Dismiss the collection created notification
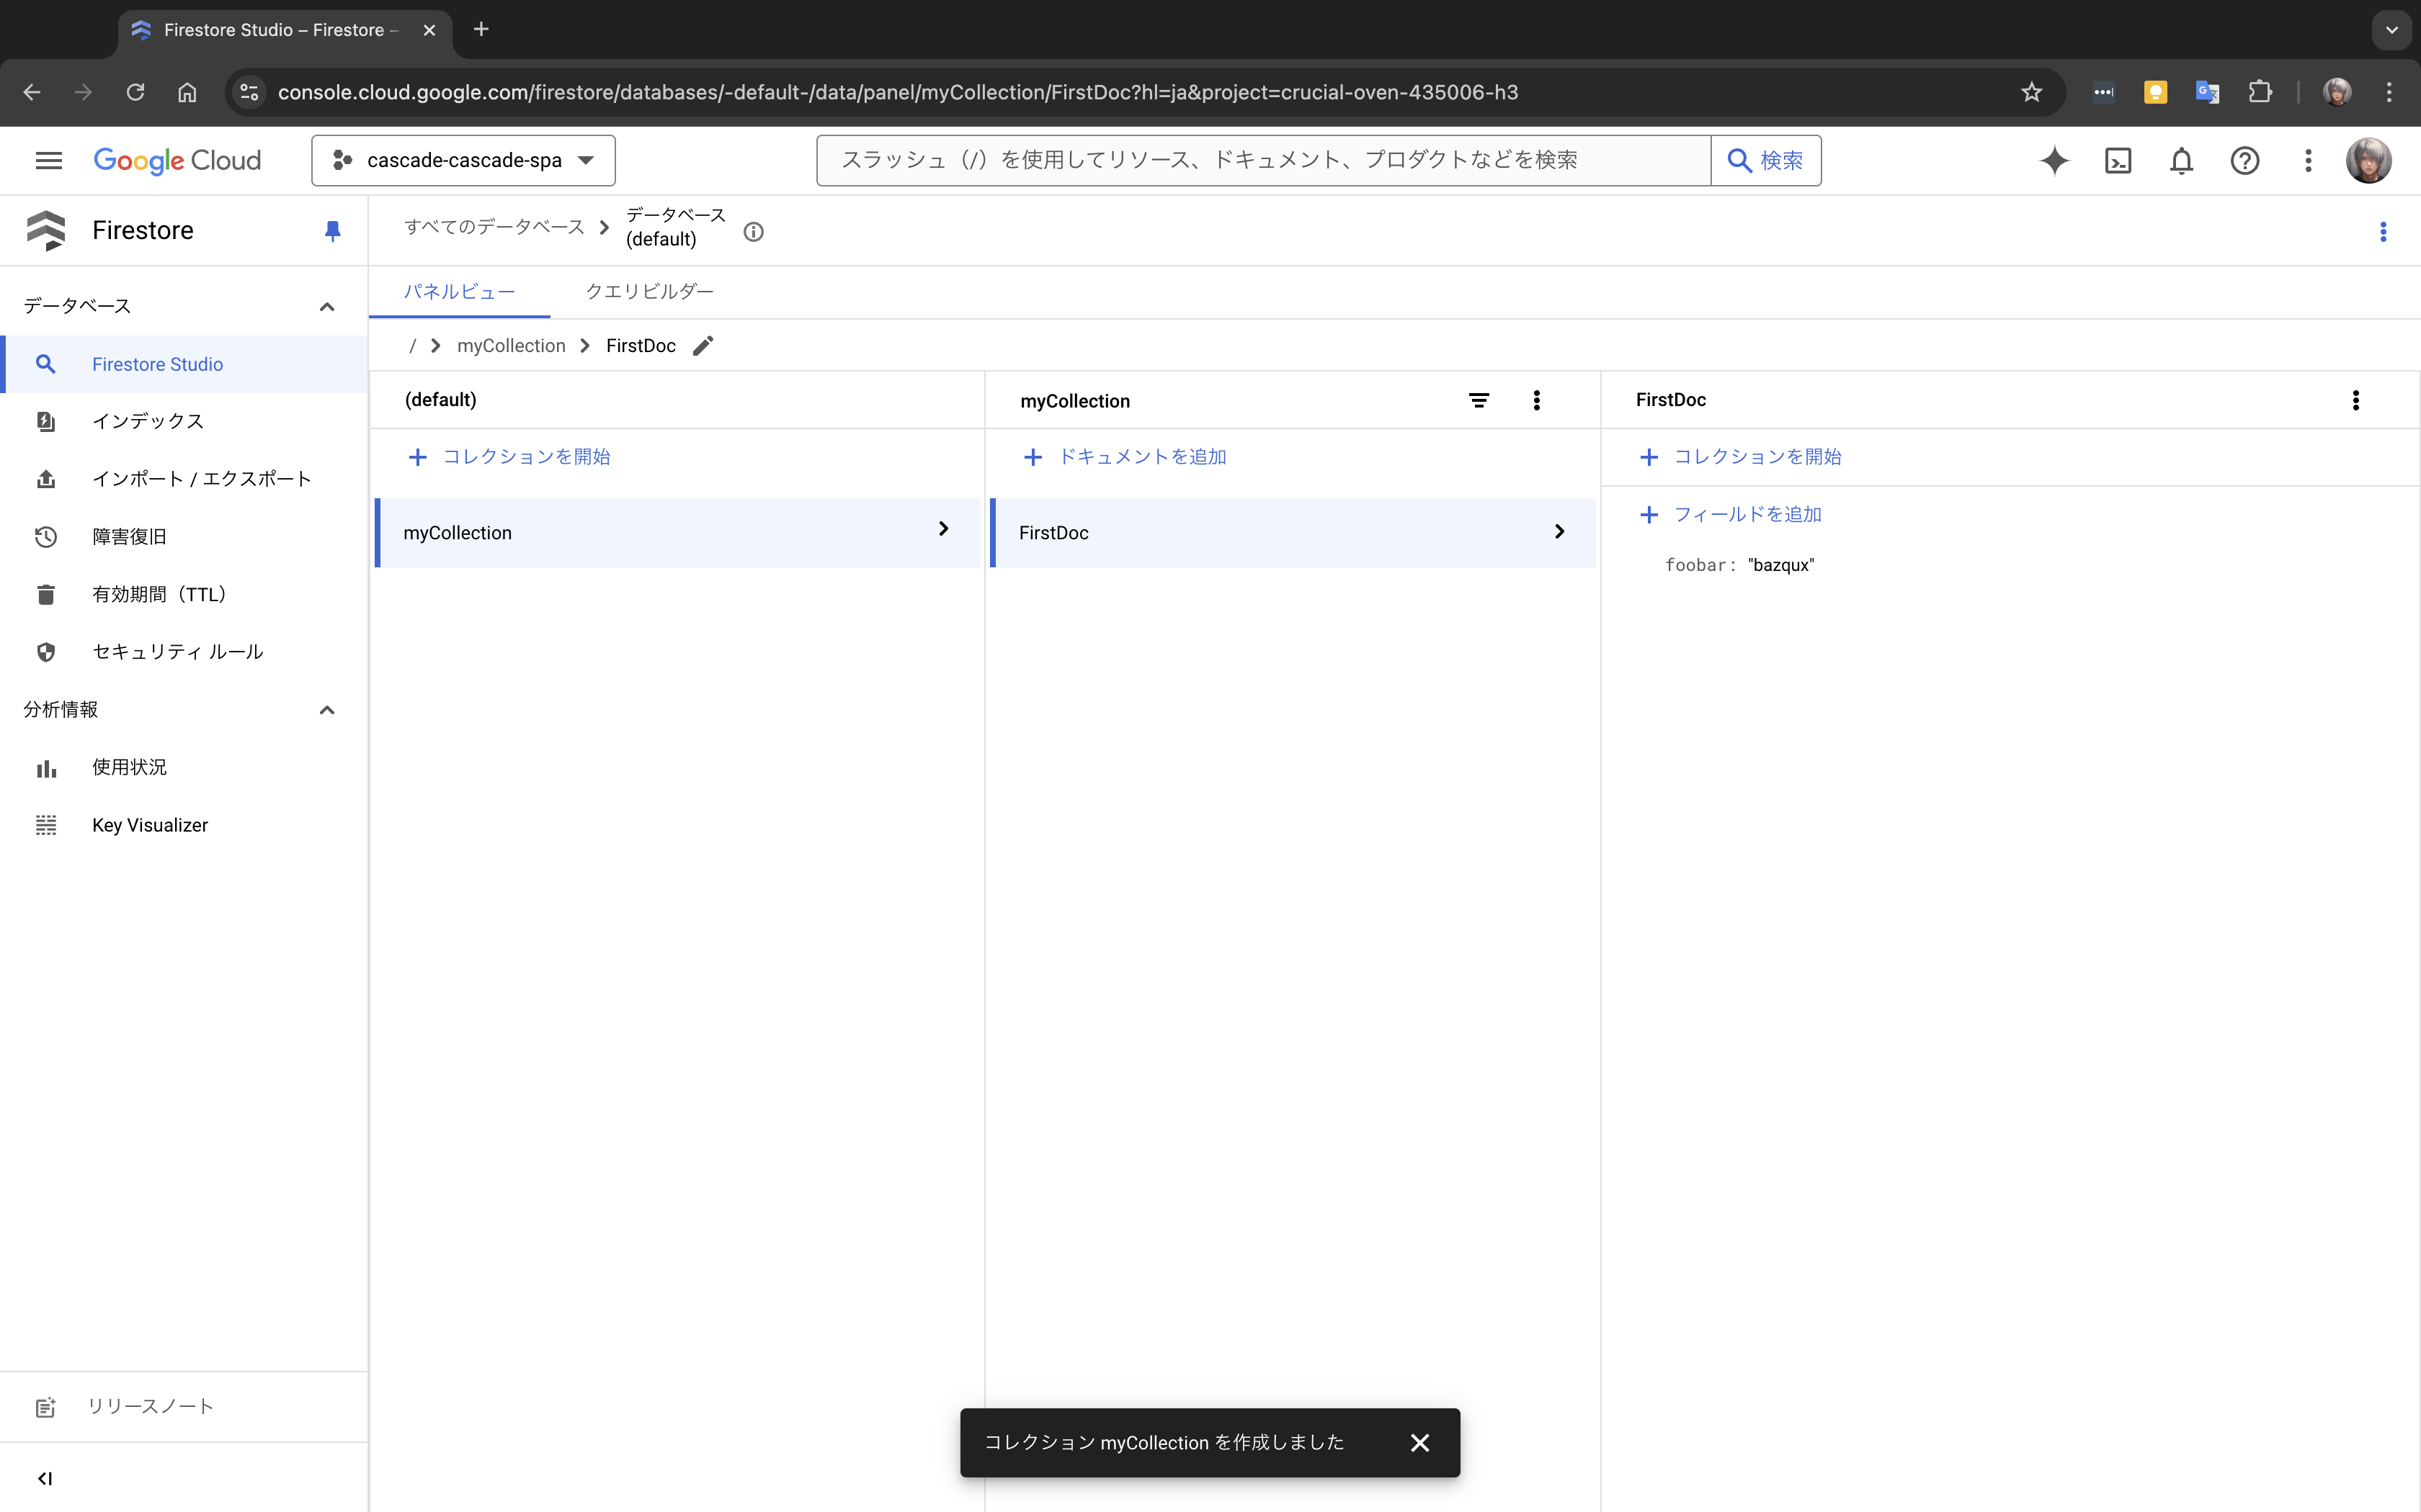The height and width of the screenshot is (1512, 2421). (1419, 1442)
